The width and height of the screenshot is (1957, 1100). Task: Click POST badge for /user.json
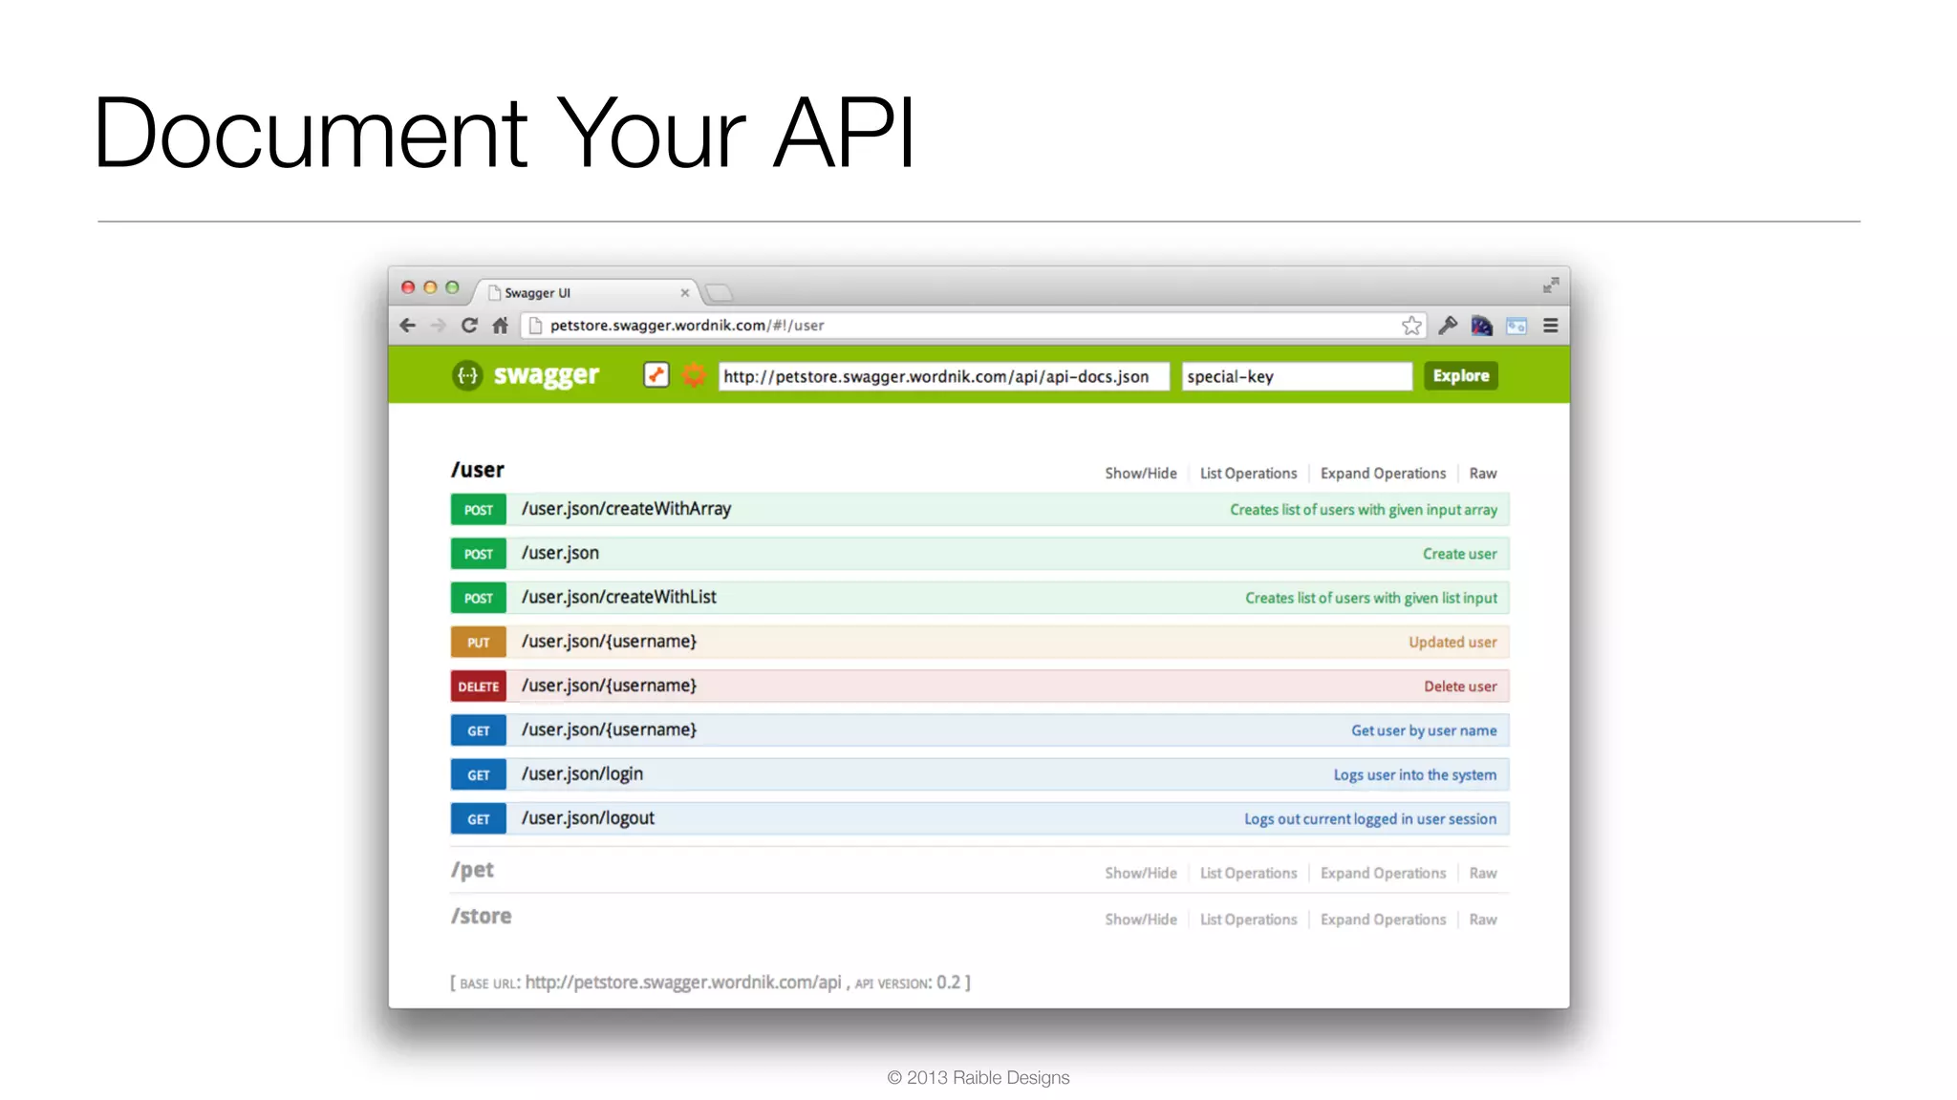(478, 554)
